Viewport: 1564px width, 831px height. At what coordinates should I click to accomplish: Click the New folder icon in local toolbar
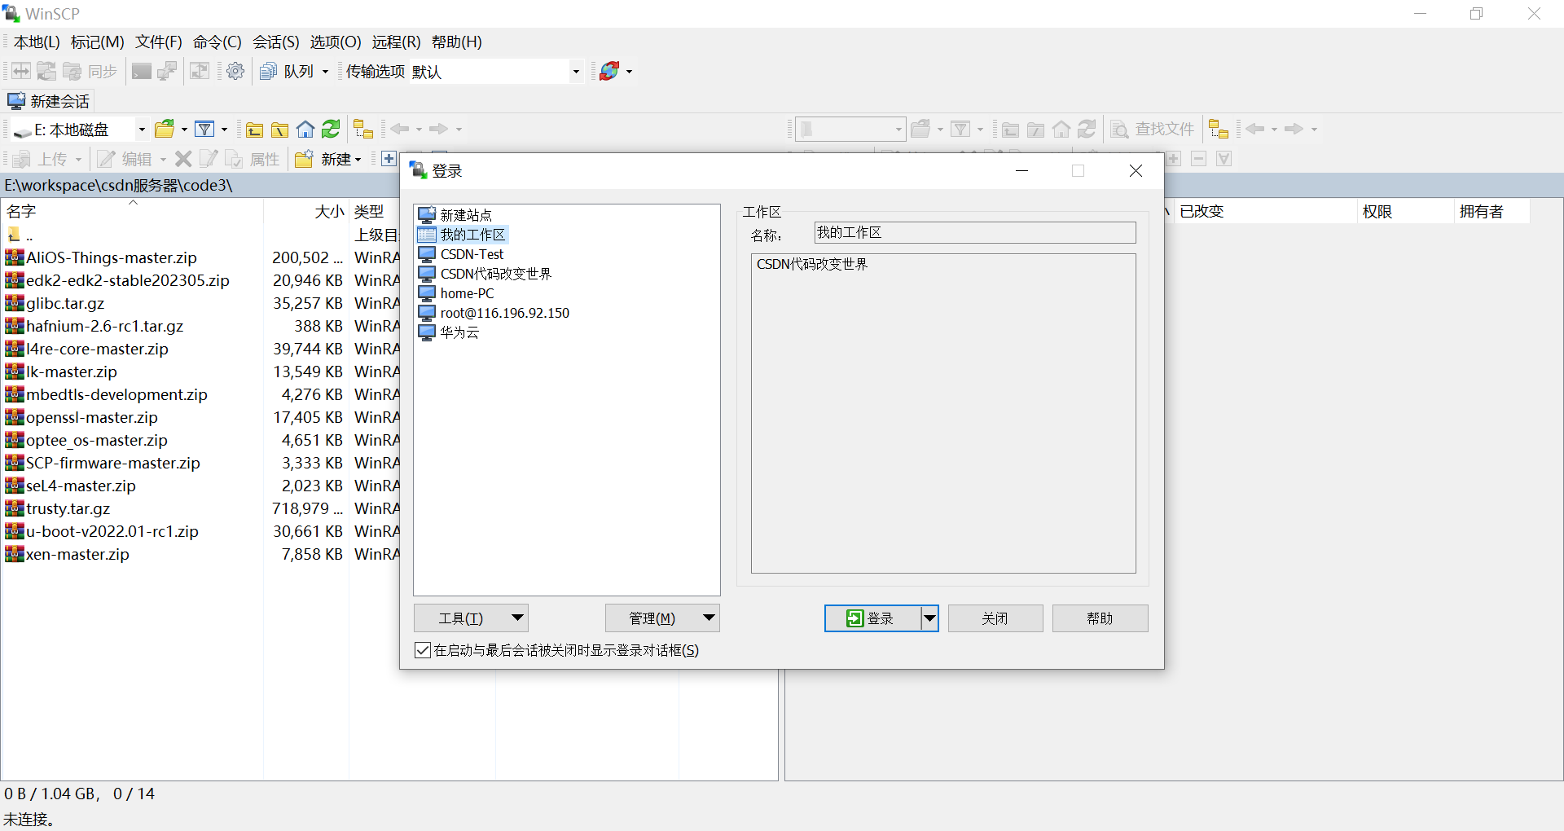tap(304, 159)
